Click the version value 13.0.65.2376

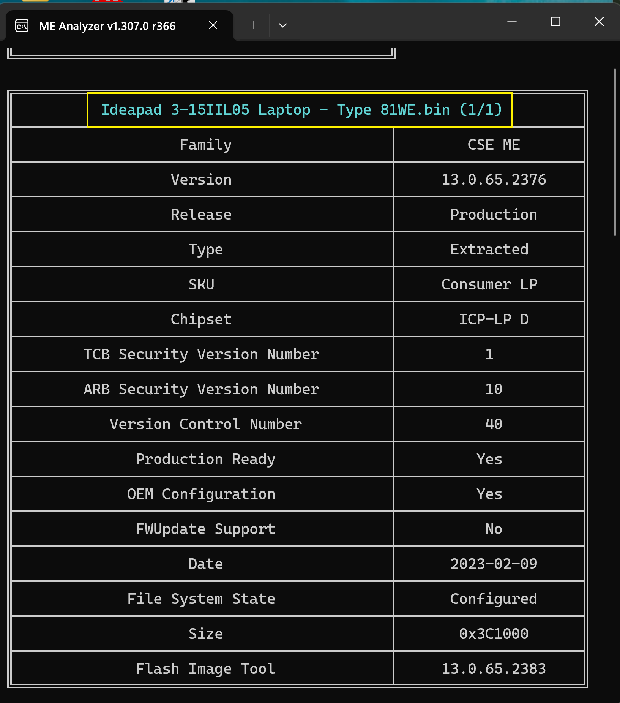click(493, 180)
